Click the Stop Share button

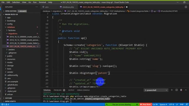(145, 105)
